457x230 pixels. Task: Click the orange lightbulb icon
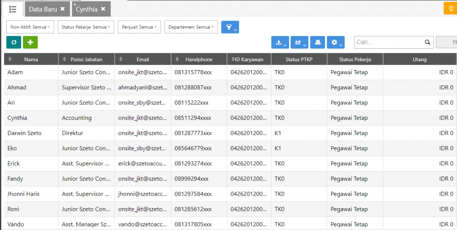[x=450, y=8]
